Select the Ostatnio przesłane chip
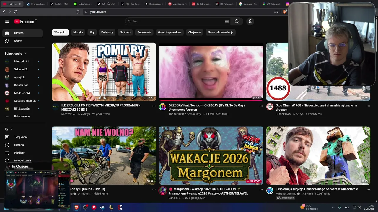The height and width of the screenshot is (212, 378). click(170, 32)
